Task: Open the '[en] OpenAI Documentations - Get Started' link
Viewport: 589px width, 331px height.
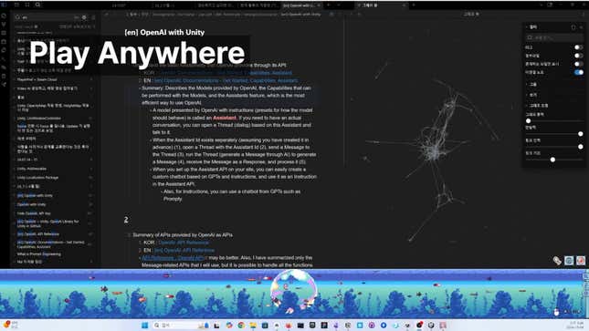Action: 226,80
